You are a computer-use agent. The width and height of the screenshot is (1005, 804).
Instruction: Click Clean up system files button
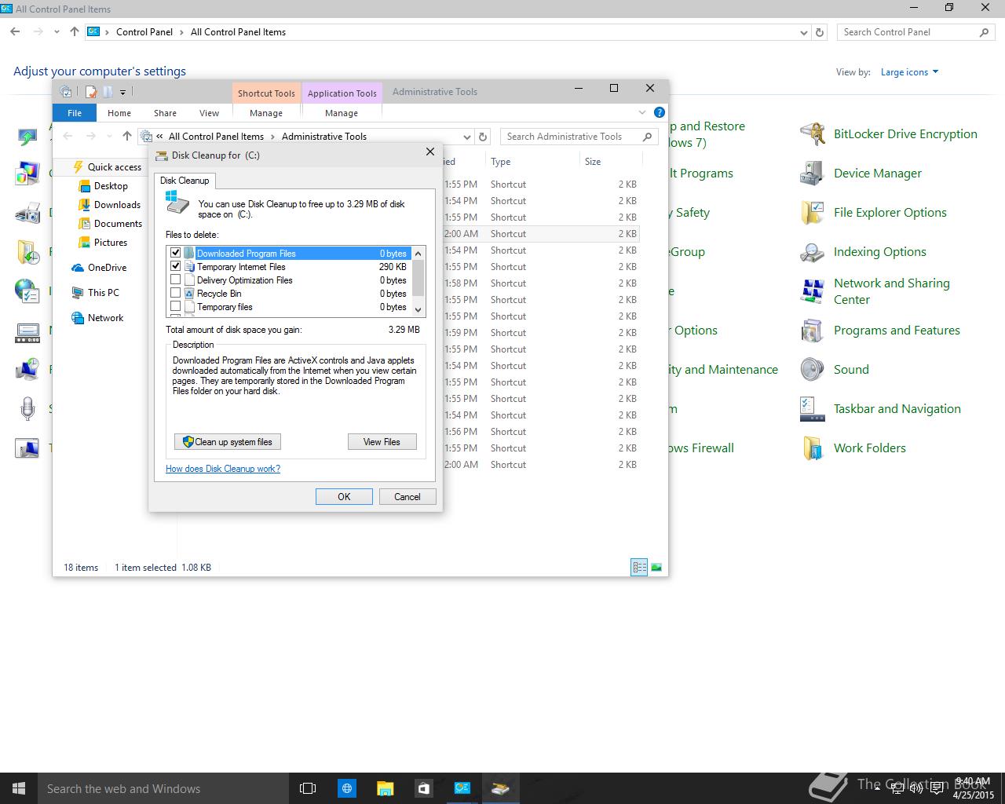228,442
